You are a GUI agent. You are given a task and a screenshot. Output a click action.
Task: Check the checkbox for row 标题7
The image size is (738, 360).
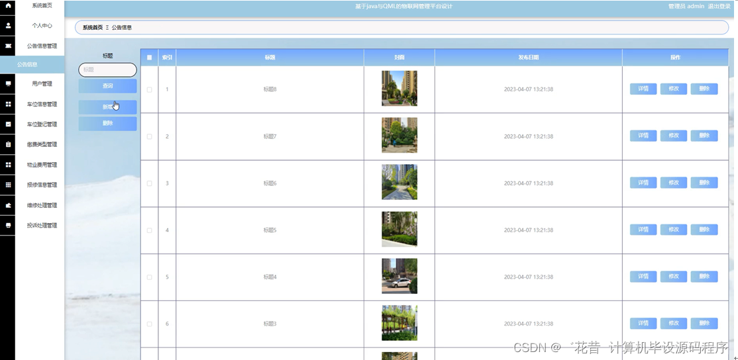pyautogui.click(x=150, y=136)
